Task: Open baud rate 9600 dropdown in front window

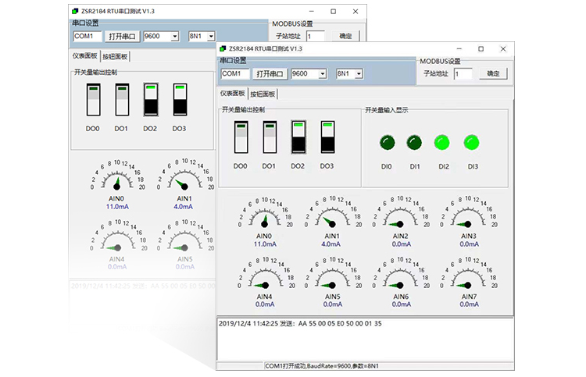Action: click(x=323, y=74)
